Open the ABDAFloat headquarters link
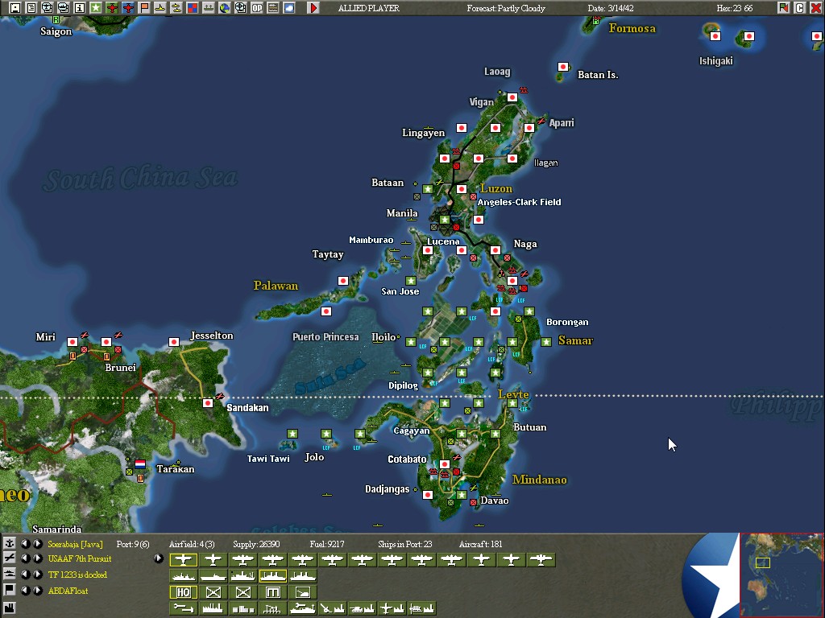 tap(68, 591)
